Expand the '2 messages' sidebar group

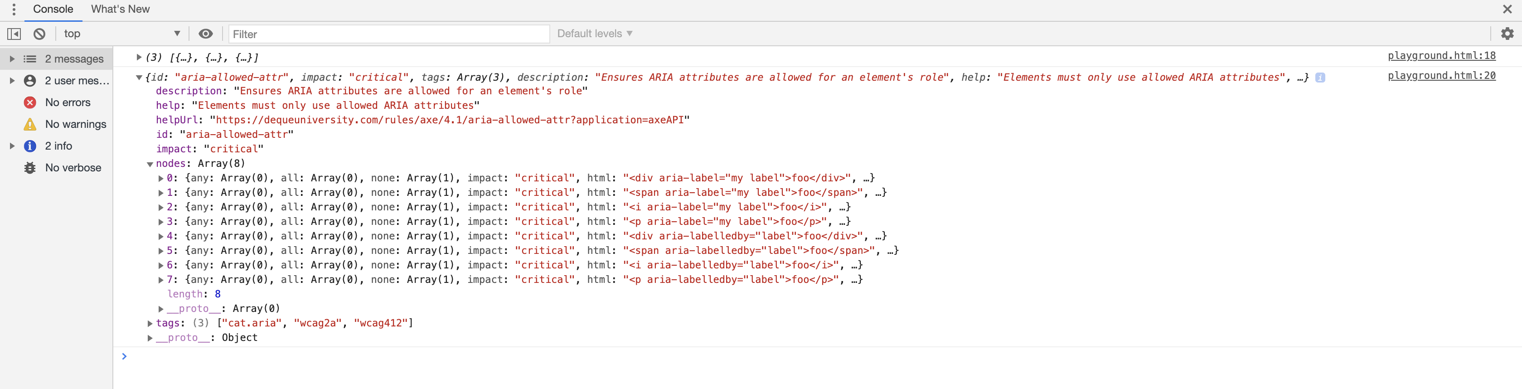12,59
